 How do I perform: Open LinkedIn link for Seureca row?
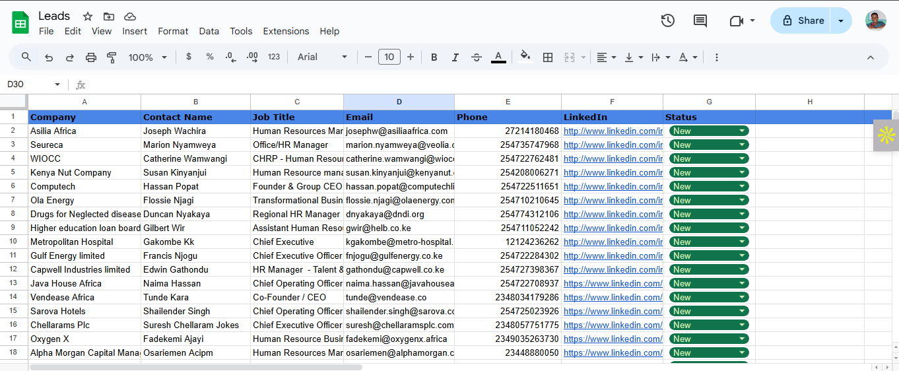613,145
